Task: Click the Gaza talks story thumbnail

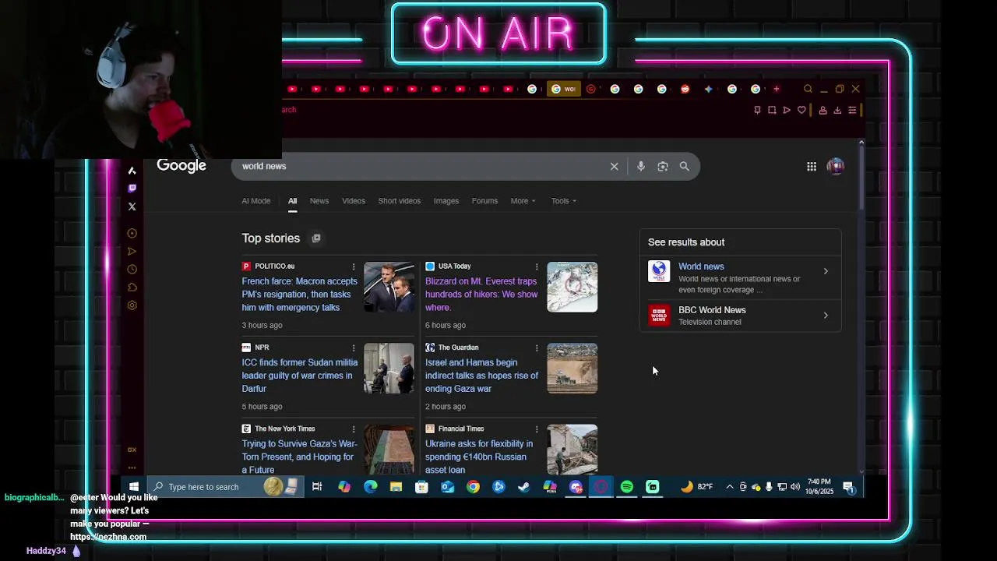Action: pyautogui.click(x=572, y=368)
